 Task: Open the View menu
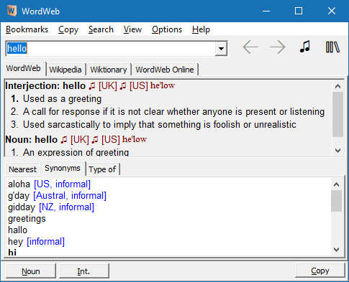tap(132, 29)
